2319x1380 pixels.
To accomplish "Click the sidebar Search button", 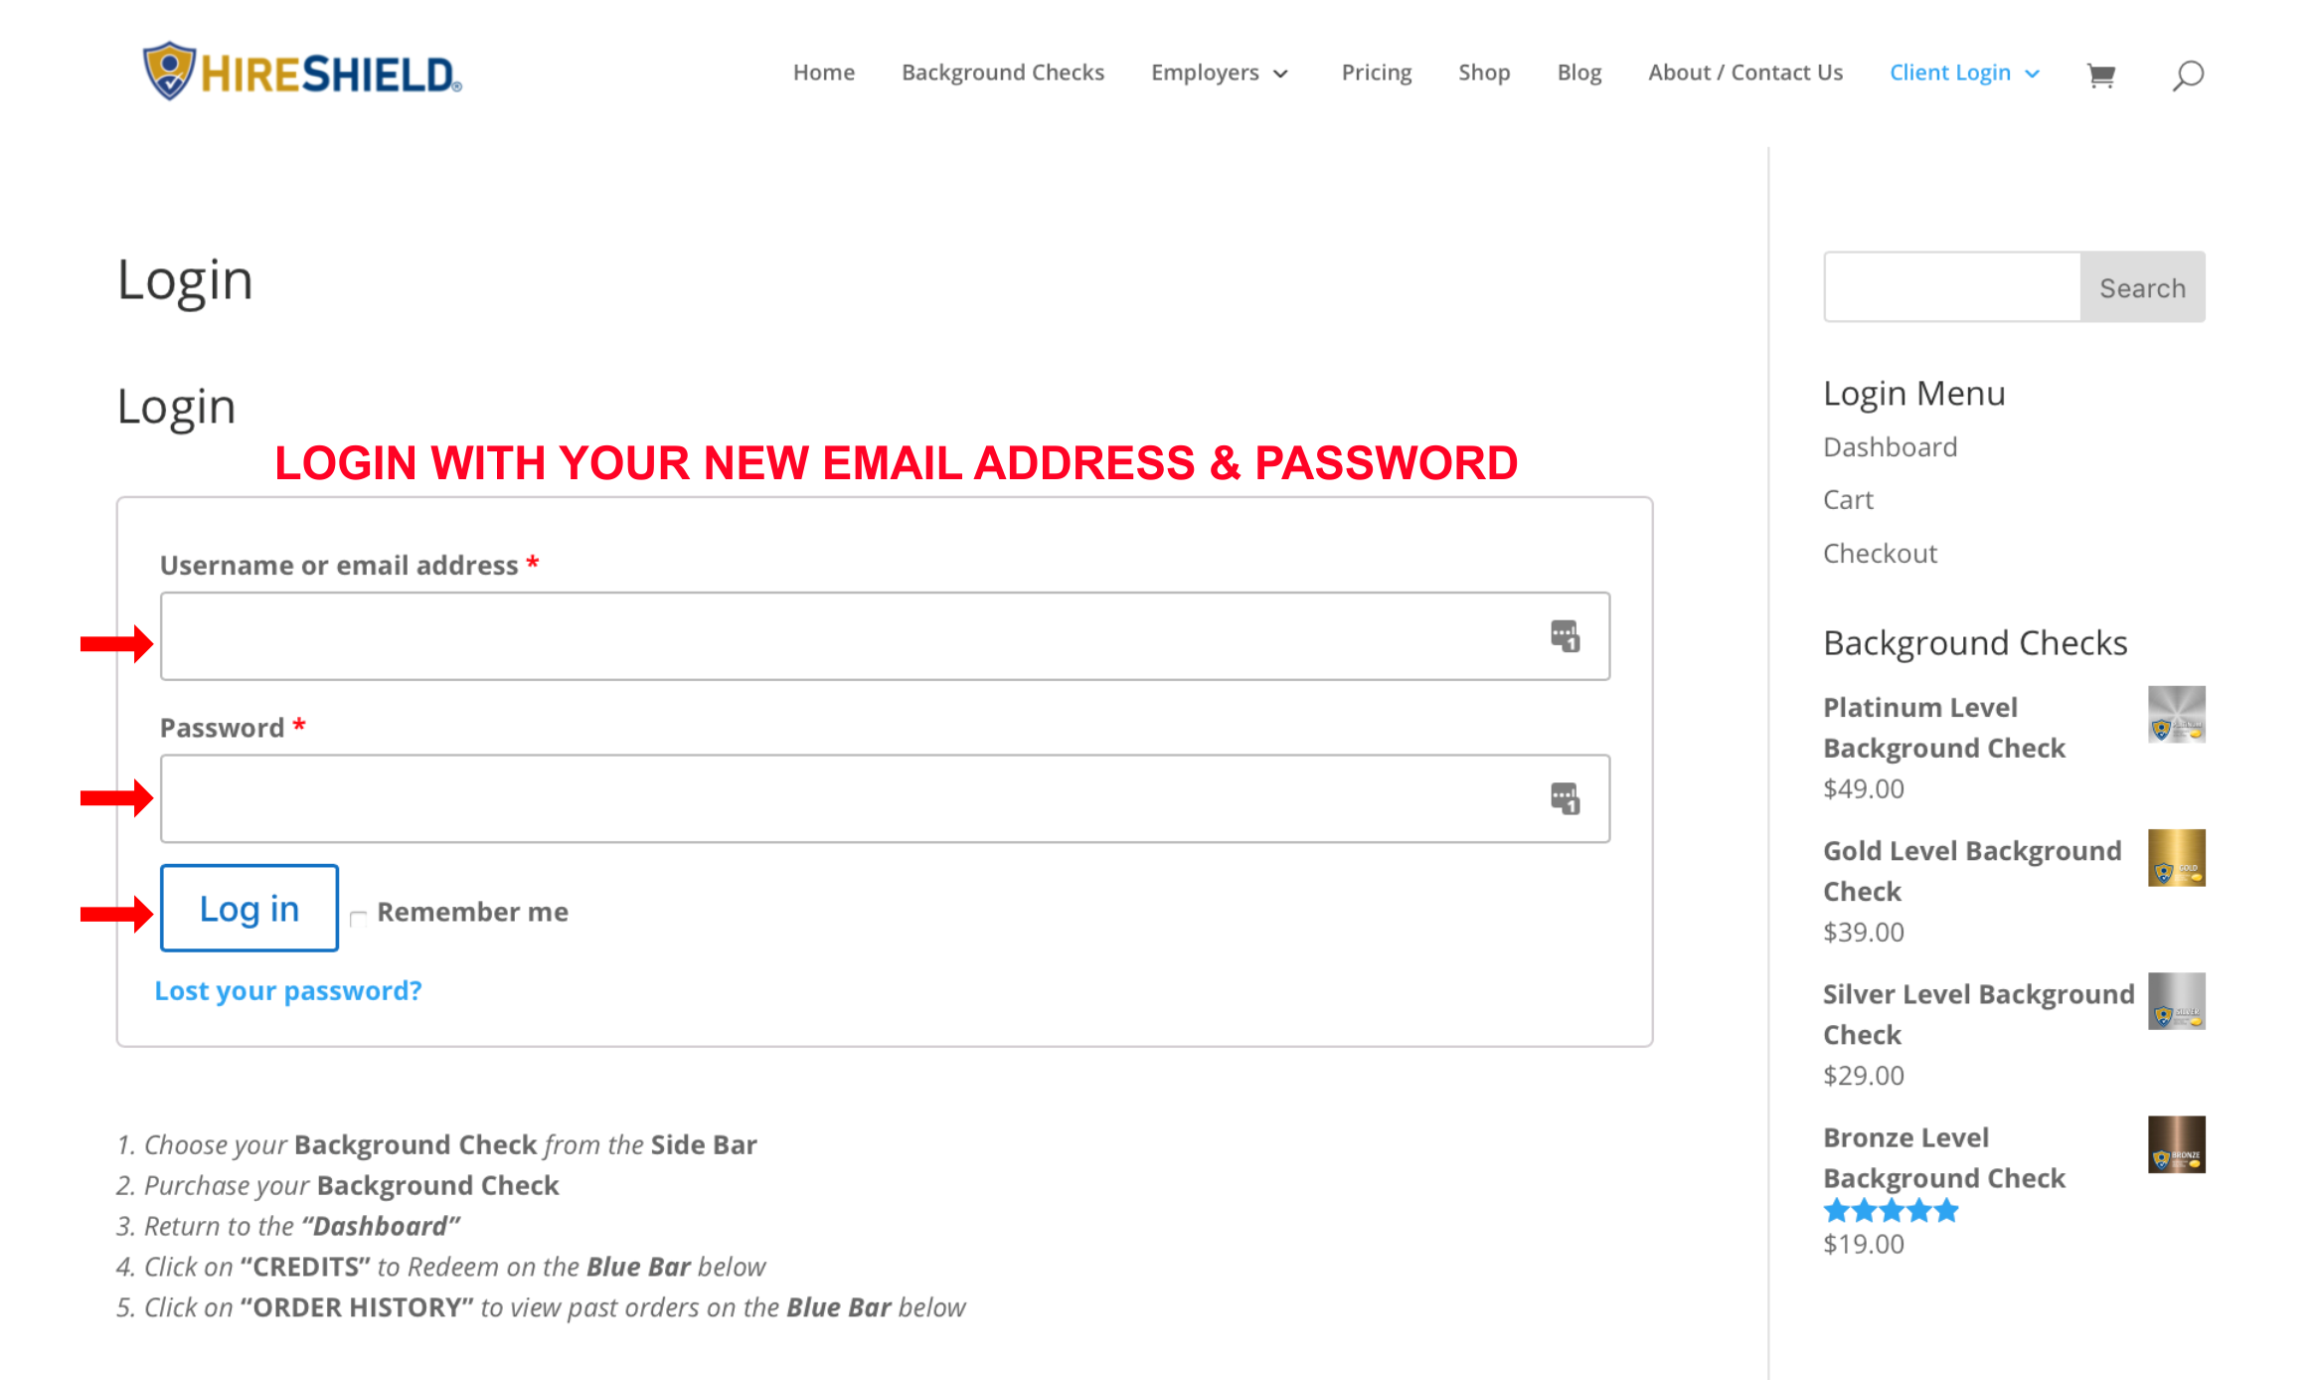I will pyautogui.click(x=2142, y=287).
